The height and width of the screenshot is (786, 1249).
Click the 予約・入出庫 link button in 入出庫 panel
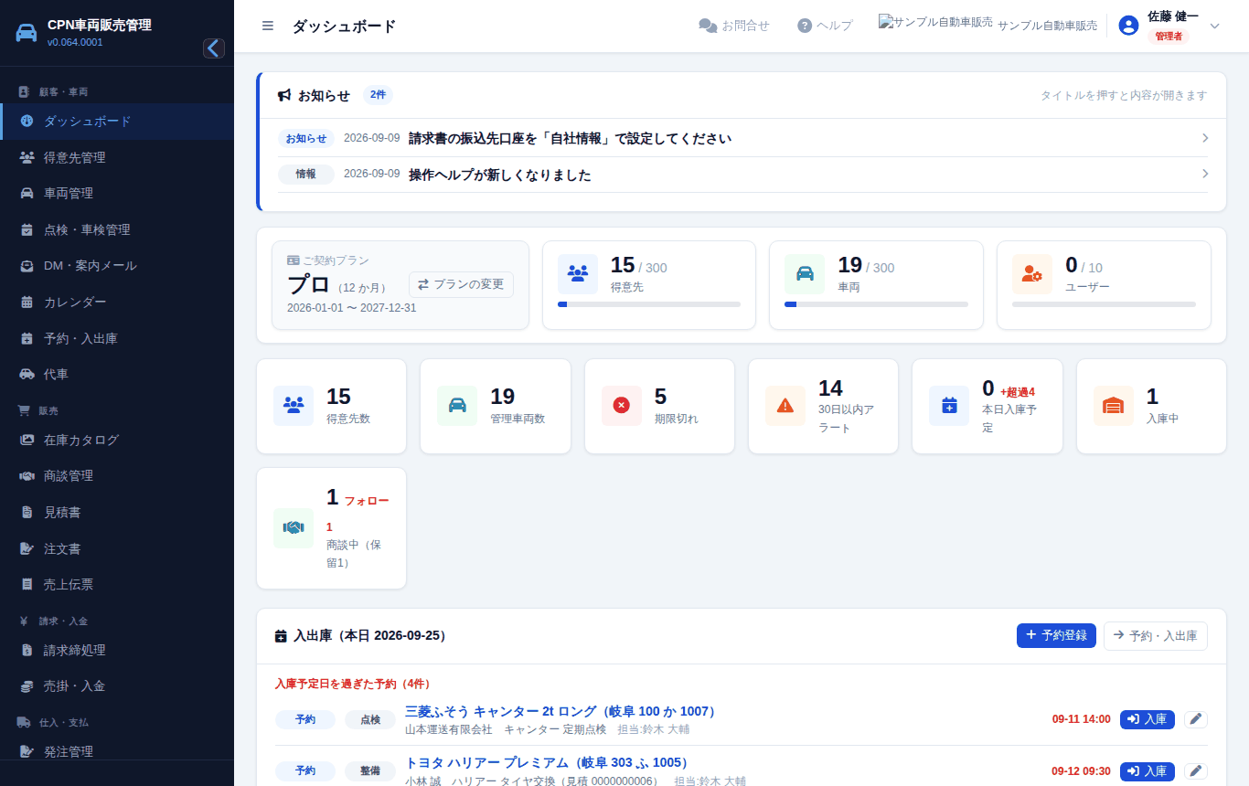coord(1156,636)
